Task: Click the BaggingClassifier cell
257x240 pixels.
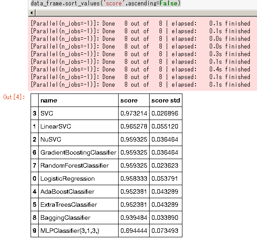Action: [x=78, y=218]
